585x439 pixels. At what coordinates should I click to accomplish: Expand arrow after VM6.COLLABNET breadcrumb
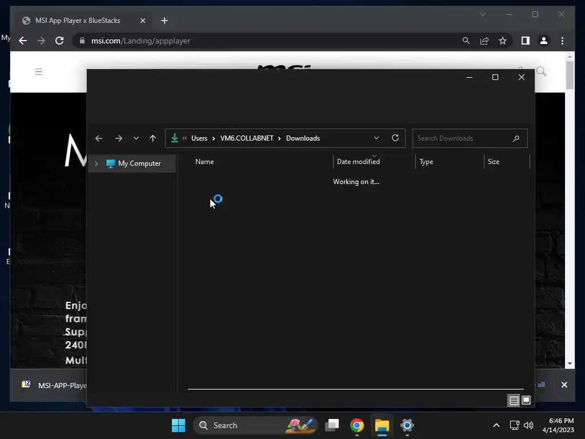(x=279, y=138)
